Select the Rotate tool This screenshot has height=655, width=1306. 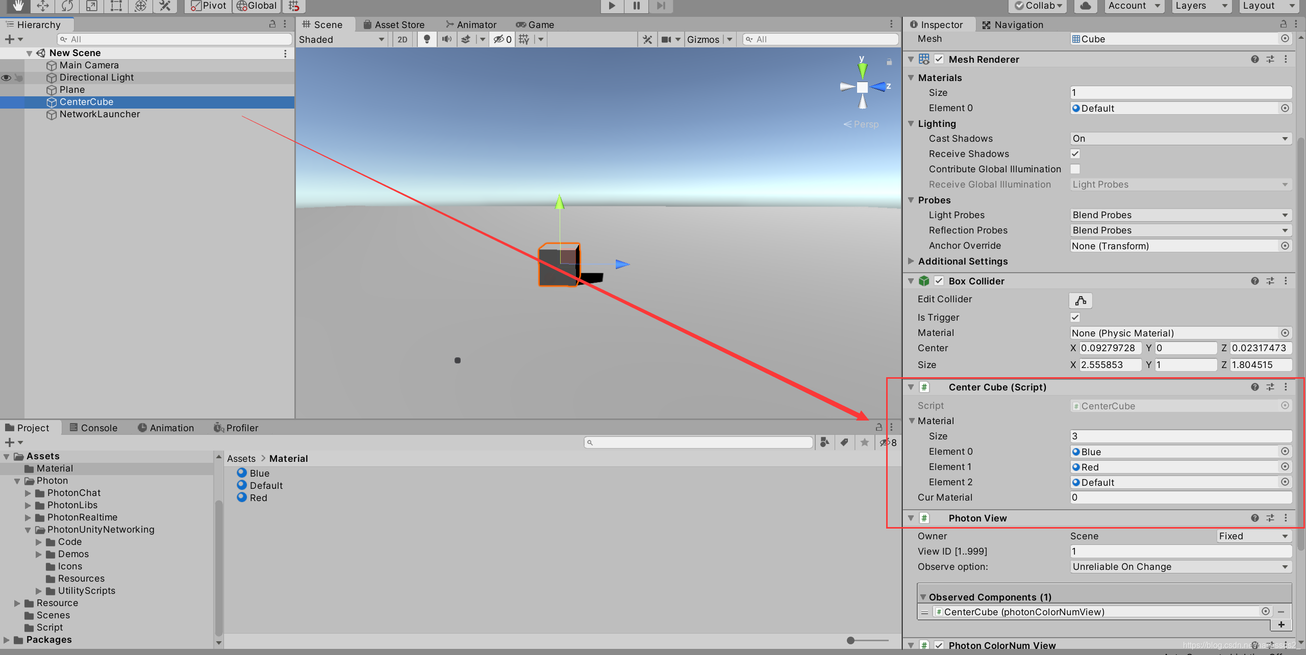(67, 6)
